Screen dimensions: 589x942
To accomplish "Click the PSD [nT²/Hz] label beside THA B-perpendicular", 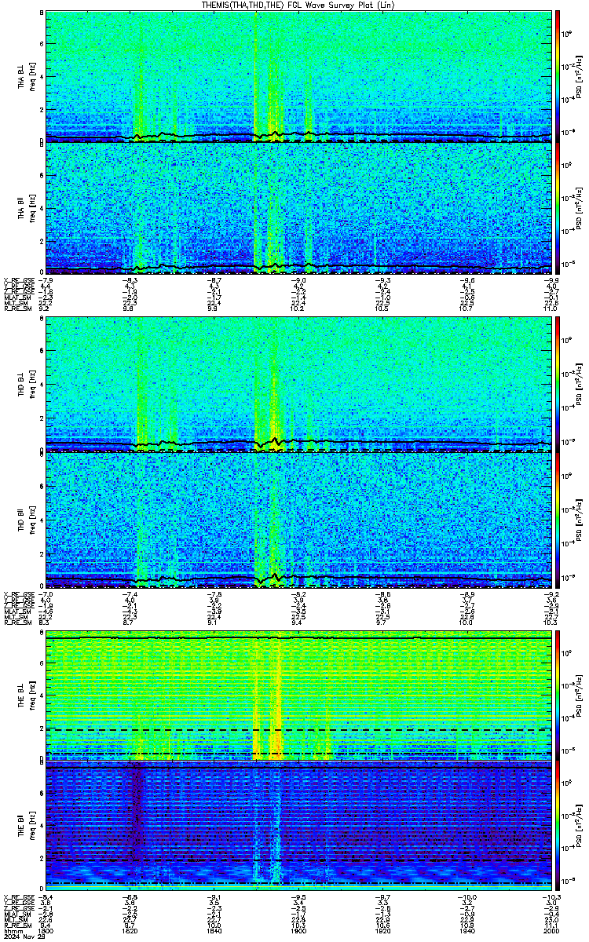I will click(580, 75).
